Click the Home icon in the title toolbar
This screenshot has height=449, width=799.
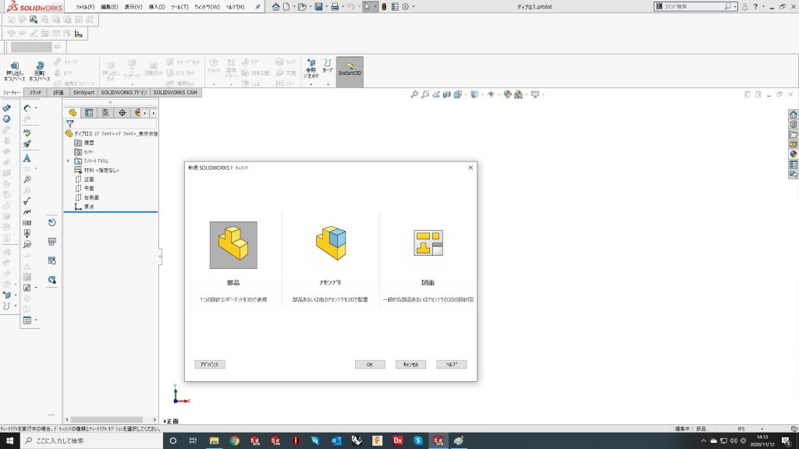click(x=275, y=7)
